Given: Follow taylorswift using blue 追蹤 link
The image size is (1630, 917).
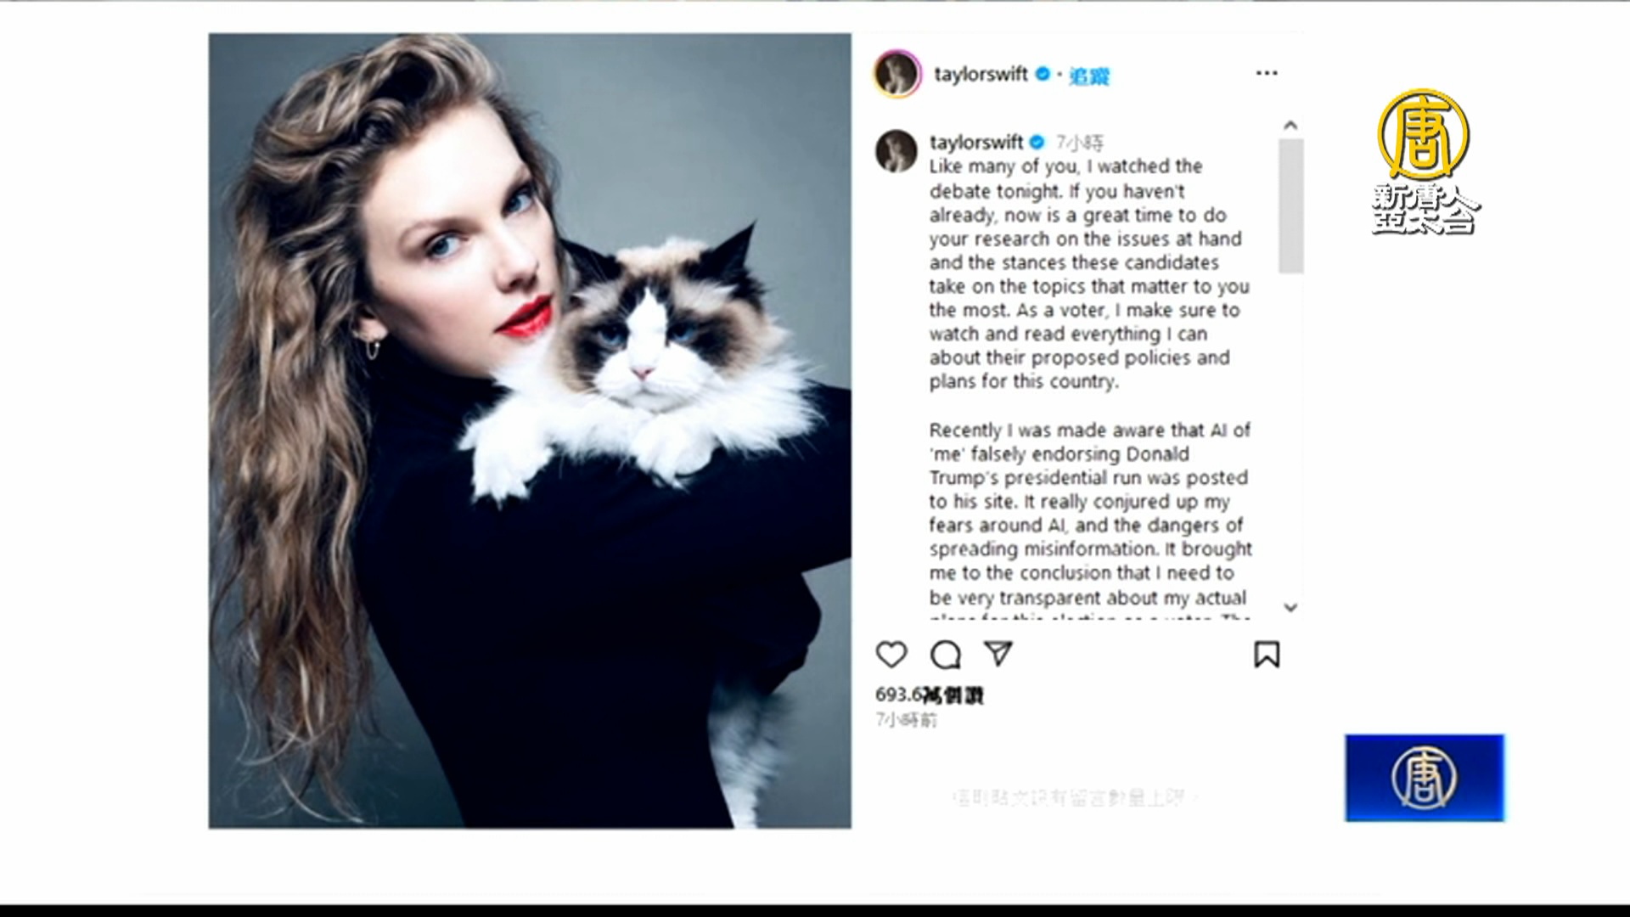Looking at the screenshot, I should (x=1089, y=76).
